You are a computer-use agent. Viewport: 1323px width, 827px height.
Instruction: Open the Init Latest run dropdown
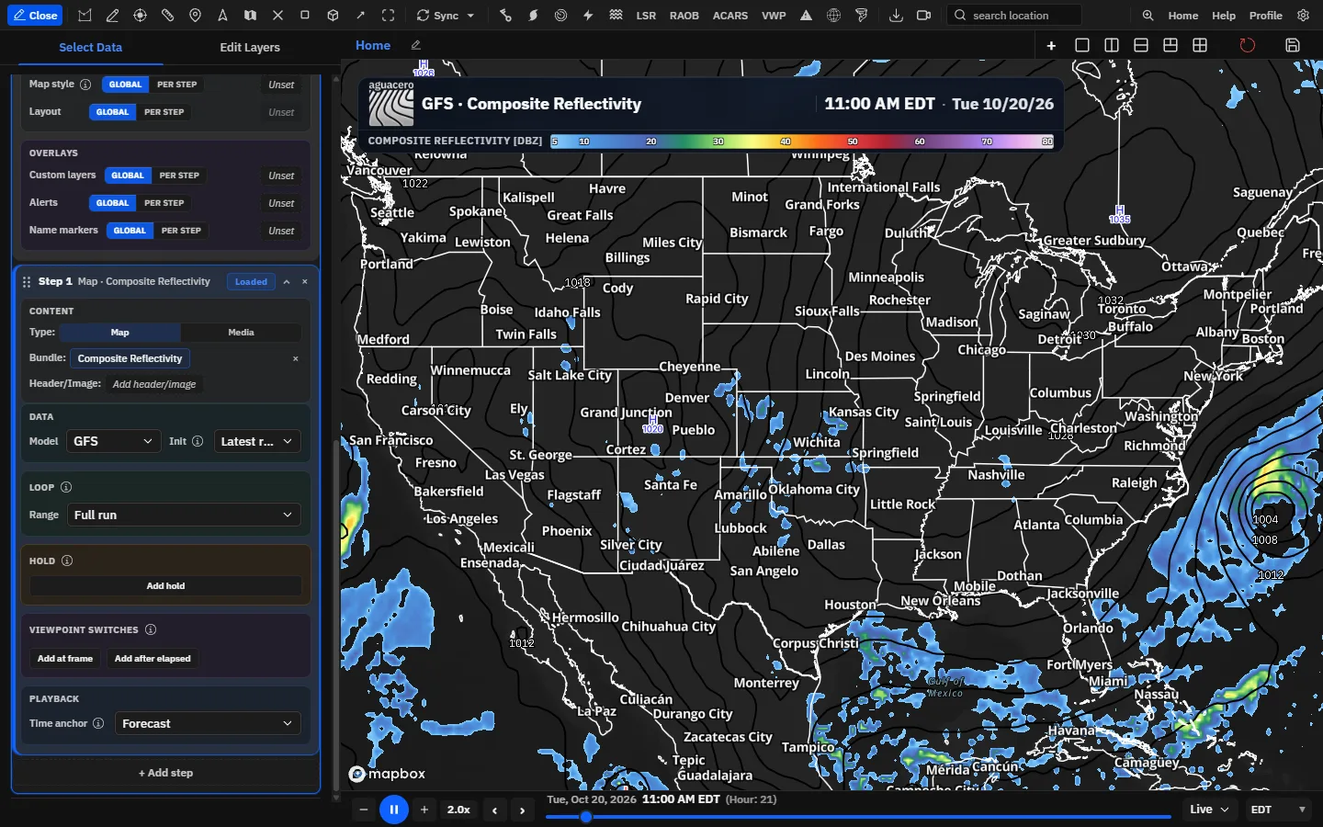(x=256, y=441)
